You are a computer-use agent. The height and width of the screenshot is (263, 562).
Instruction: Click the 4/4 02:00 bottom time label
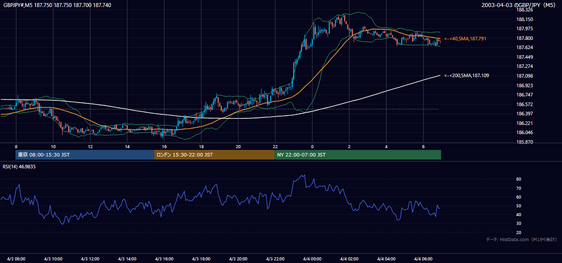click(x=349, y=258)
